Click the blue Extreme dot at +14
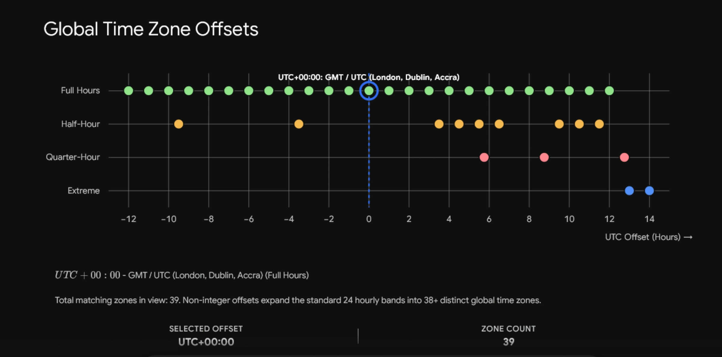Image resolution: width=722 pixels, height=357 pixels. [x=649, y=191]
